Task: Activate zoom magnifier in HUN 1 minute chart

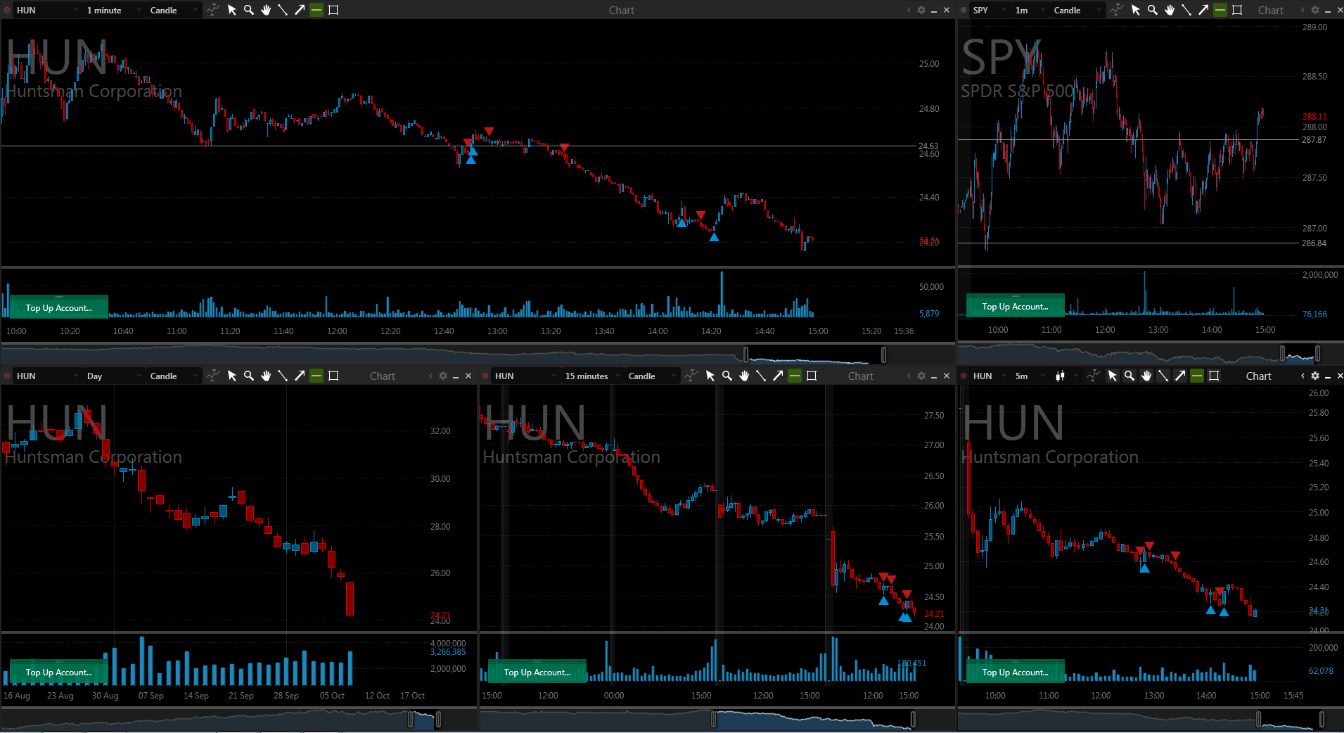Action: tap(249, 10)
